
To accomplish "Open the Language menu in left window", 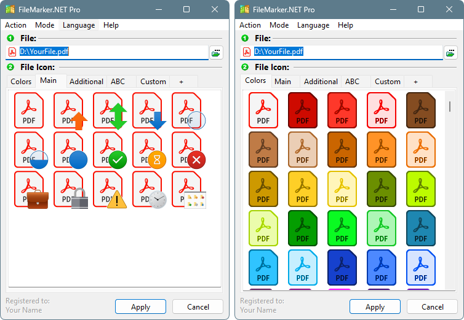I will coord(79,25).
